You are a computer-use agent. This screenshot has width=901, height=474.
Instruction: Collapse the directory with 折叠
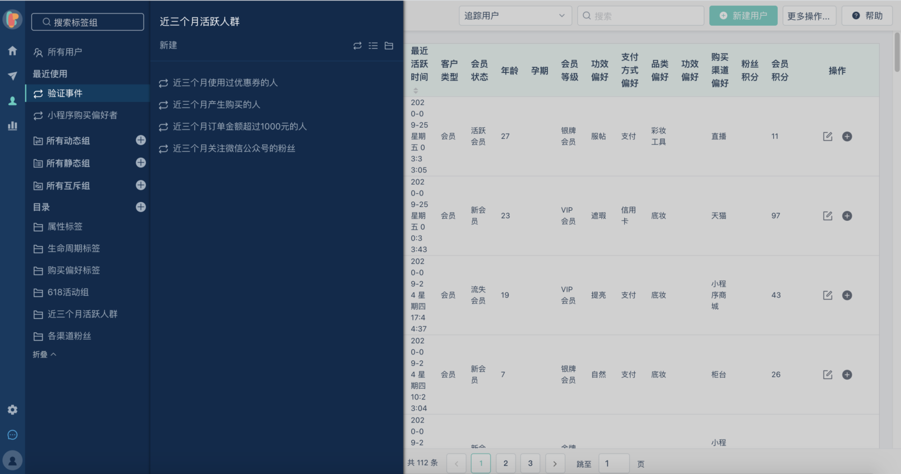[45, 354]
